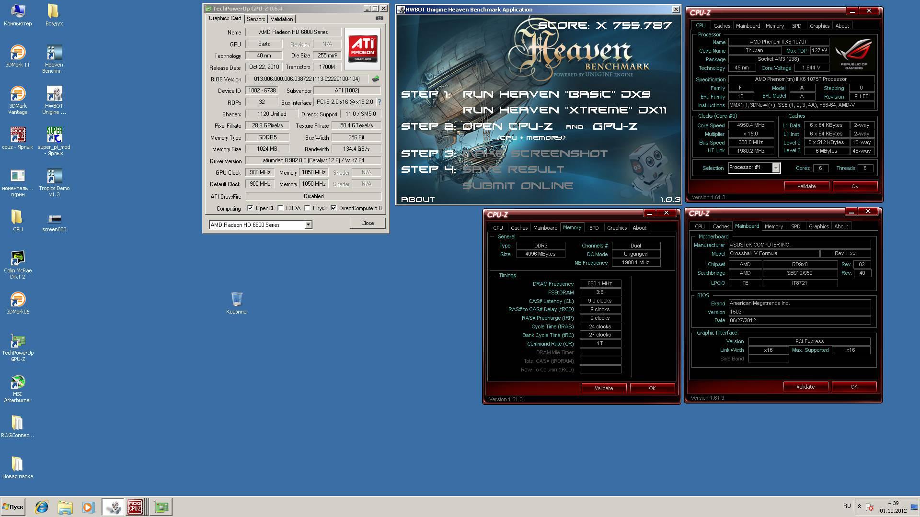Image resolution: width=920 pixels, height=517 pixels.
Task: Click GPU-Z screenshot camera icon
Action: coord(379,18)
